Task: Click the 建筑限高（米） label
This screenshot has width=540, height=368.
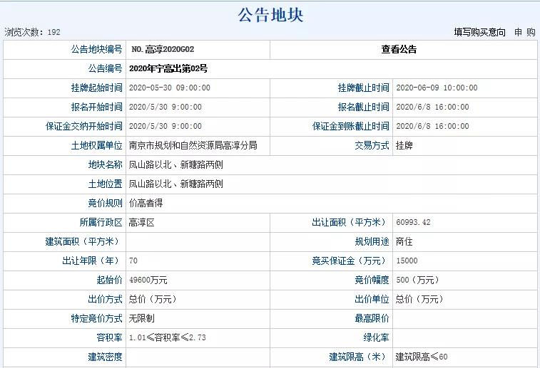Action: (359, 357)
